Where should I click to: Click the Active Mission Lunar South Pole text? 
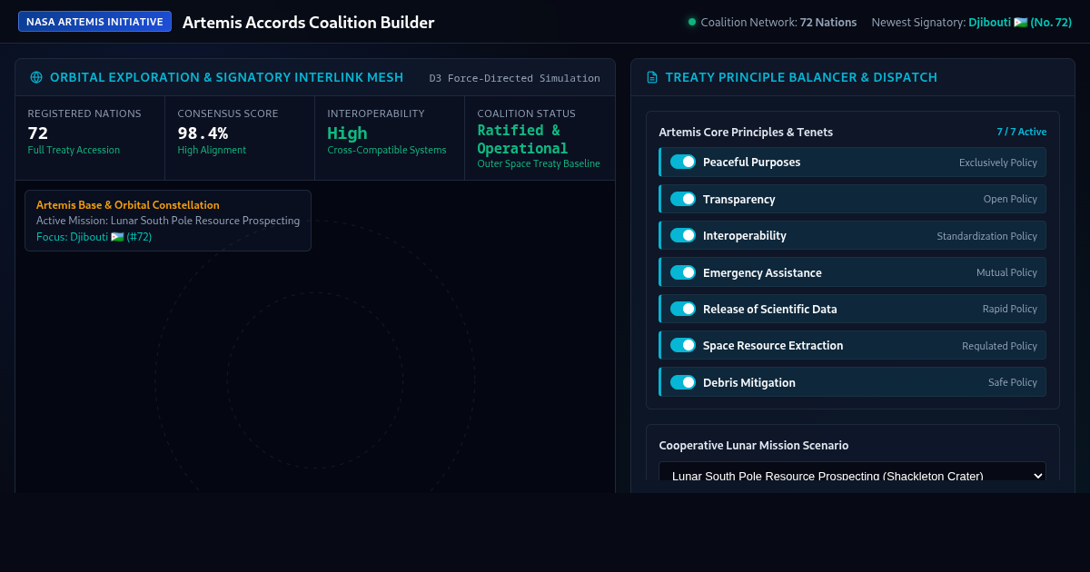pos(168,221)
